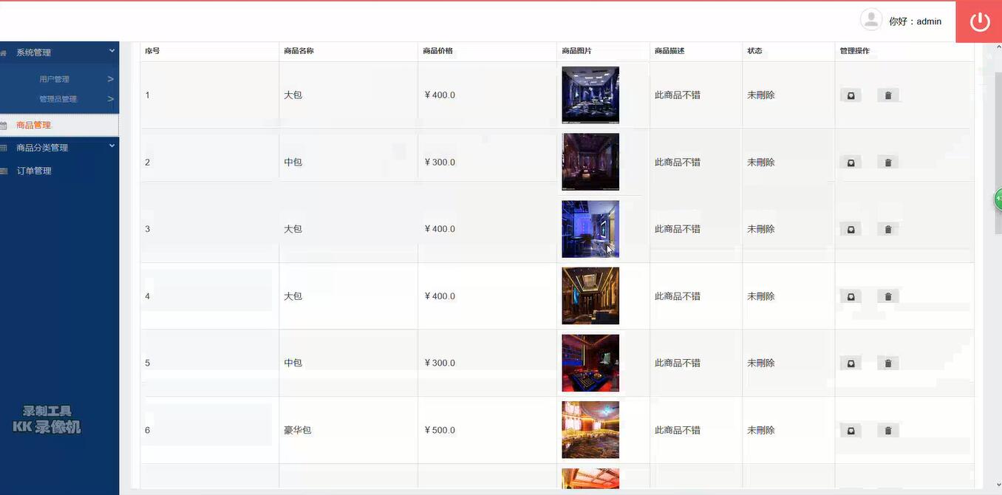The height and width of the screenshot is (495, 1002).
Task: Click the scrollbar up arrow
Action: 998,47
